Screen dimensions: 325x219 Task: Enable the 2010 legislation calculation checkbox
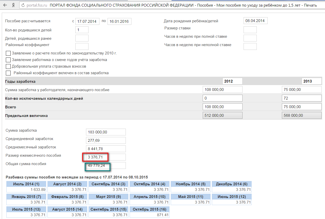pyautogui.click(x=8, y=53)
